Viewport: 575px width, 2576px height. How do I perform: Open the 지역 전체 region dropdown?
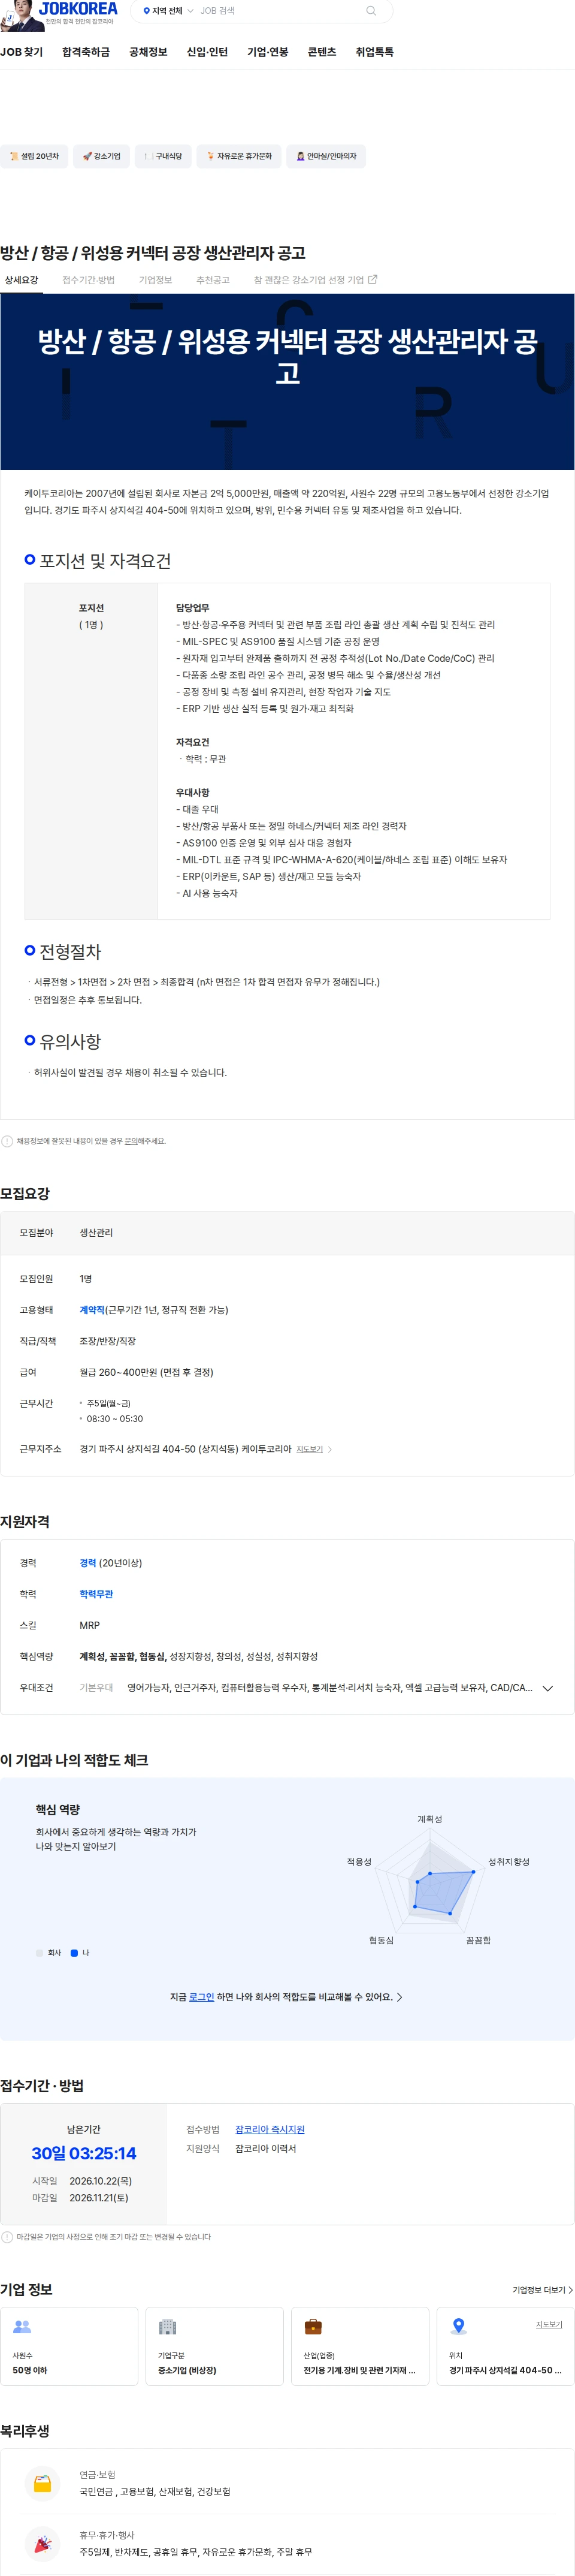(x=168, y=11)
